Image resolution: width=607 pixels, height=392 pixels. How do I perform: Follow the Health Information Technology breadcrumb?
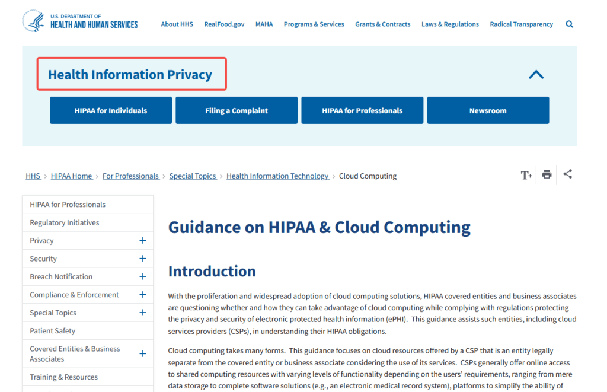277,176
